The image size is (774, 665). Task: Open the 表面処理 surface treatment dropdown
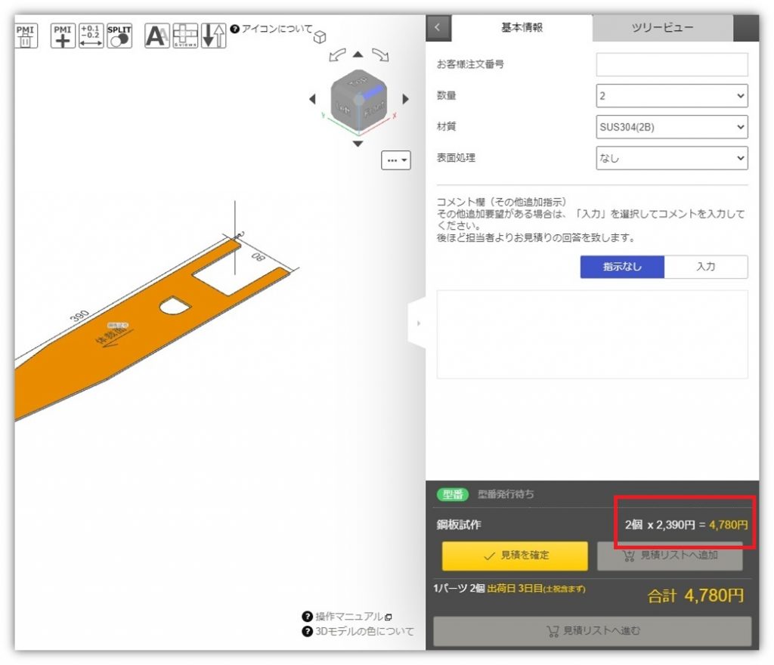pyautogui.click(x=671, y=159)
